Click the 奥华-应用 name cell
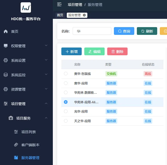The image size is (167, 165). (81, 83)
